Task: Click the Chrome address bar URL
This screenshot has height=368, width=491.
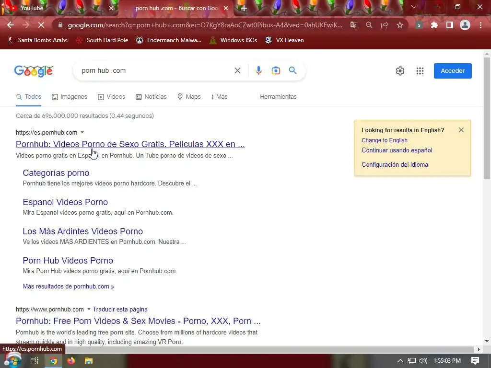Action: tap(205, 25)
